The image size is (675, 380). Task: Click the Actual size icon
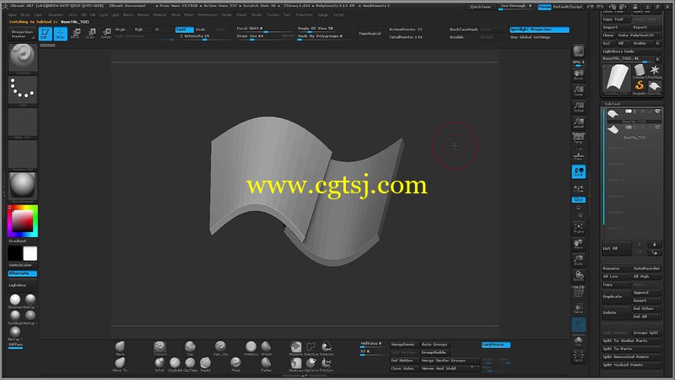(x=578, y=107)
